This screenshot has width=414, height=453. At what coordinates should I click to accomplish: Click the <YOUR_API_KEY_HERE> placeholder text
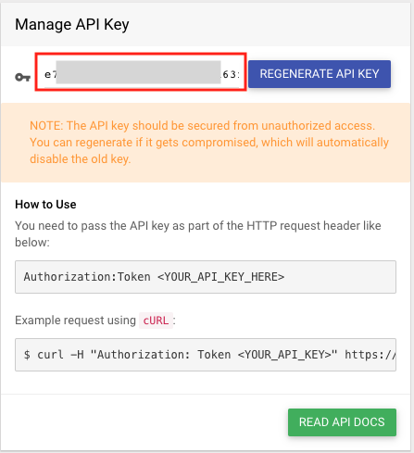pos(220,277)
